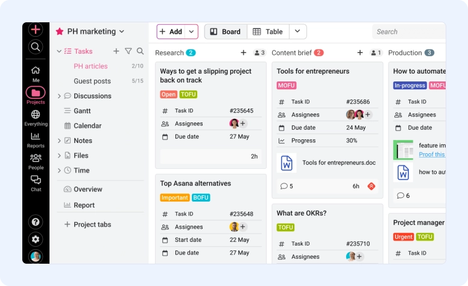Viewport: 468px width, 286px height.
Task: Click the help question mark icon
Action: [x=36, y=222]
